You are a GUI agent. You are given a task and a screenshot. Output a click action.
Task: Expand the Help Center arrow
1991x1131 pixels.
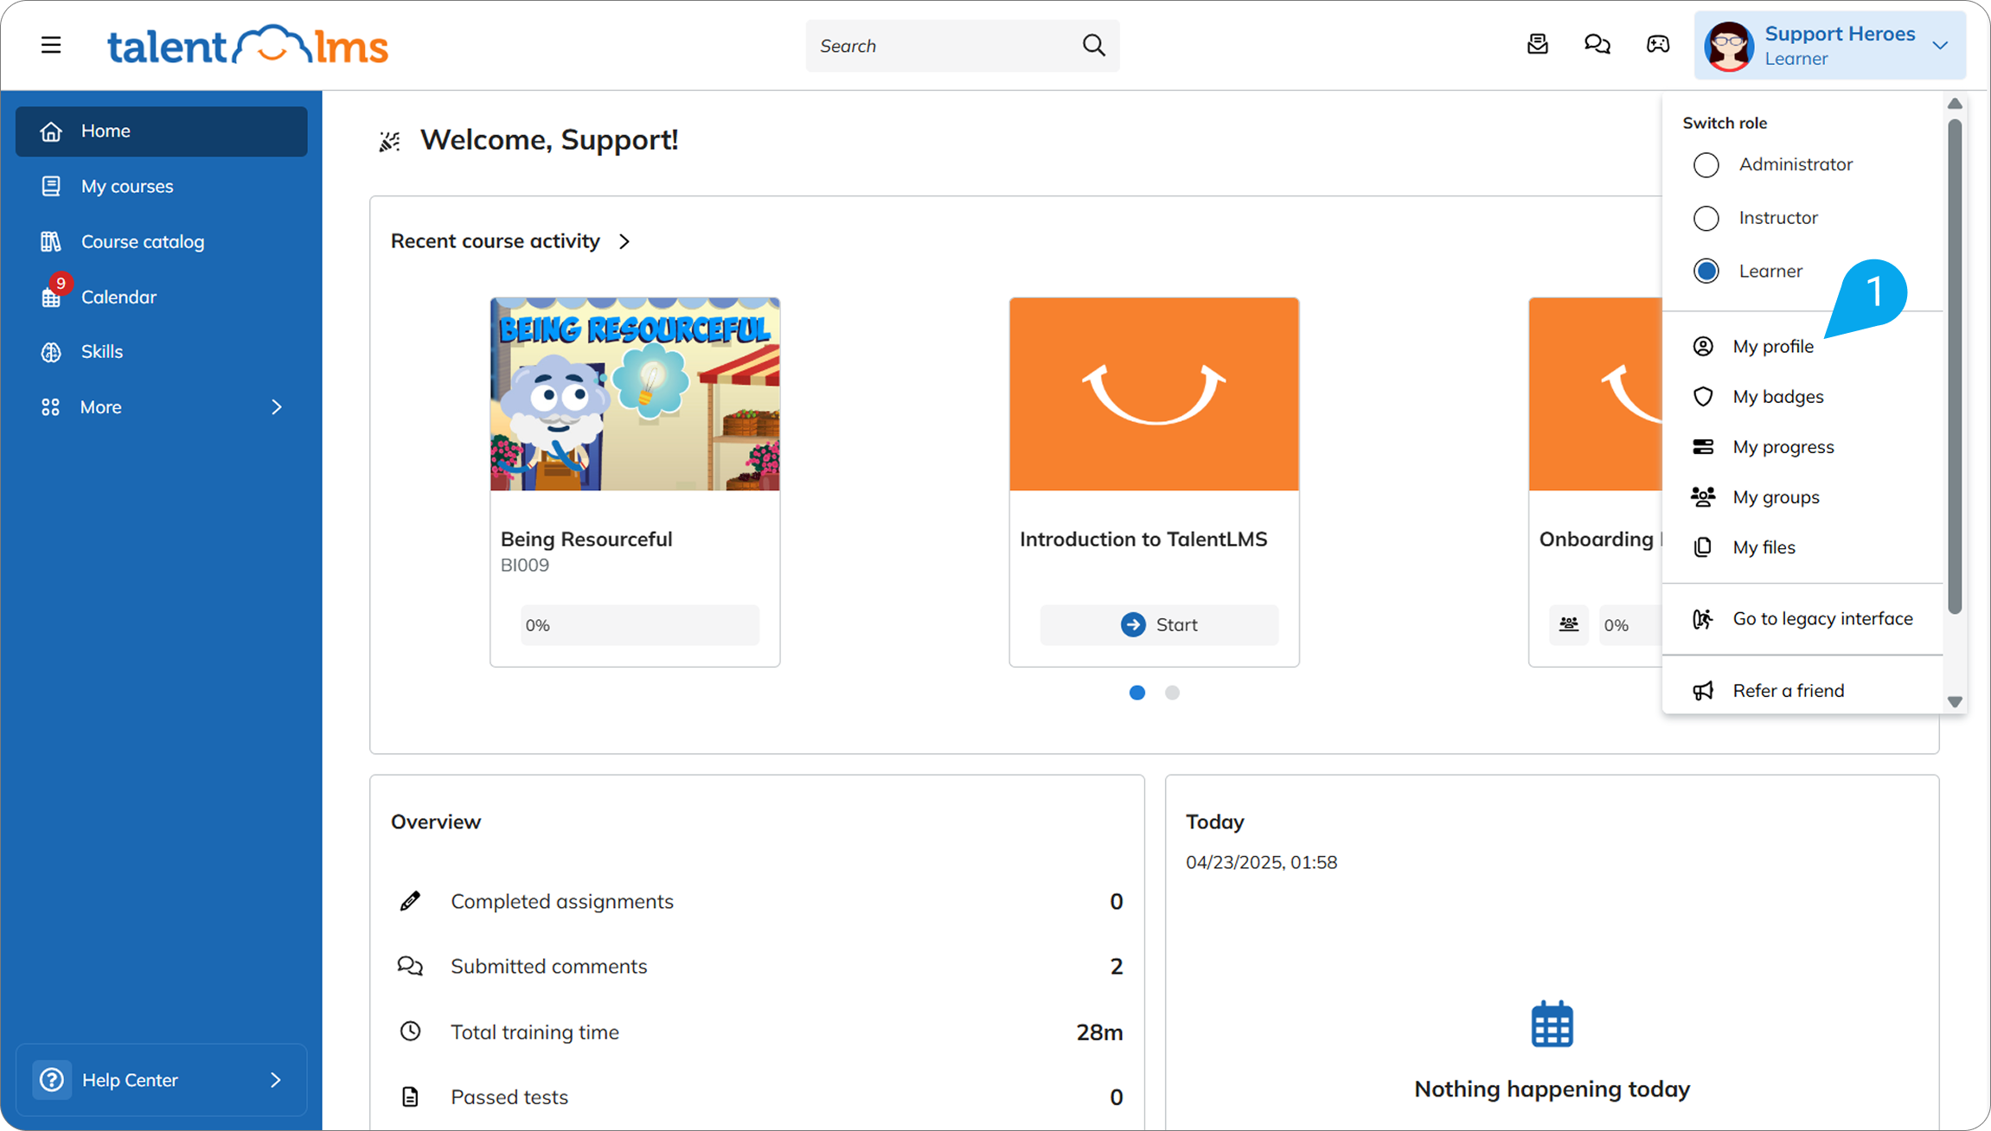276,1080
